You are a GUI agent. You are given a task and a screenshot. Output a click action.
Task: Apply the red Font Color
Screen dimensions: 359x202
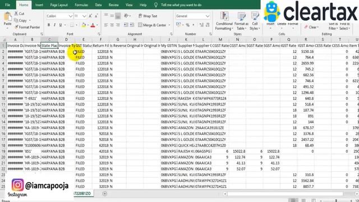93,25
